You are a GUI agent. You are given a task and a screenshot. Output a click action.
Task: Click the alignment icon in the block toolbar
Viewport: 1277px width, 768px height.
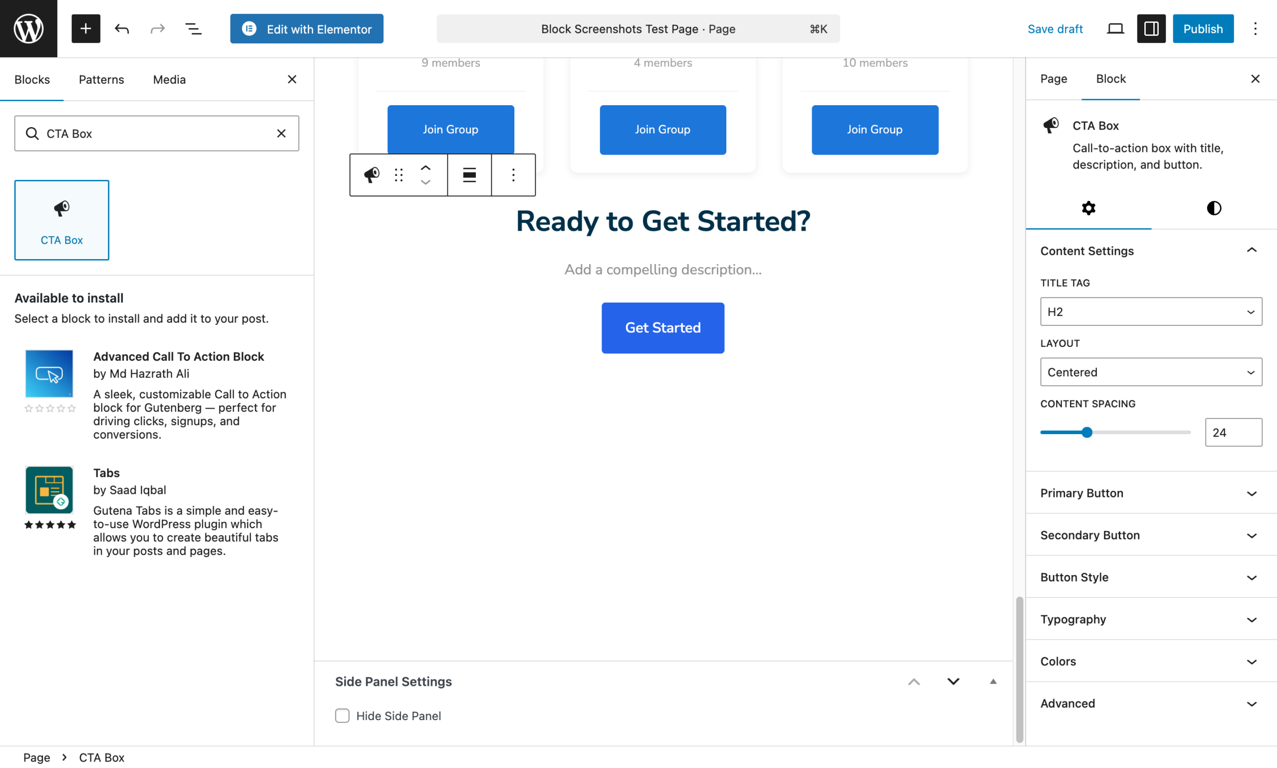point(468,175)
